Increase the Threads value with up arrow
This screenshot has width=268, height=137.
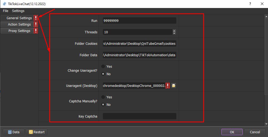(x=174, y=31)
